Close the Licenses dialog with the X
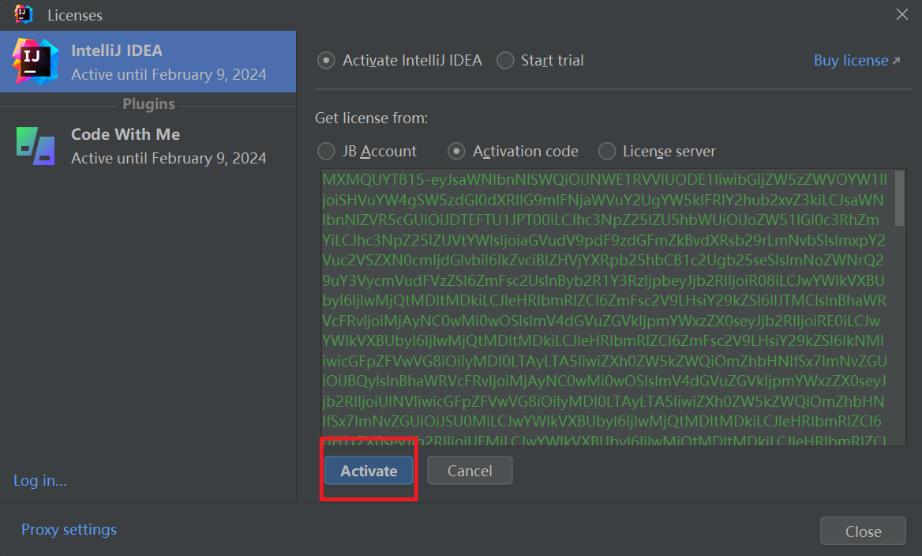Screen dimensions: 922x556 tap(901, 14)
